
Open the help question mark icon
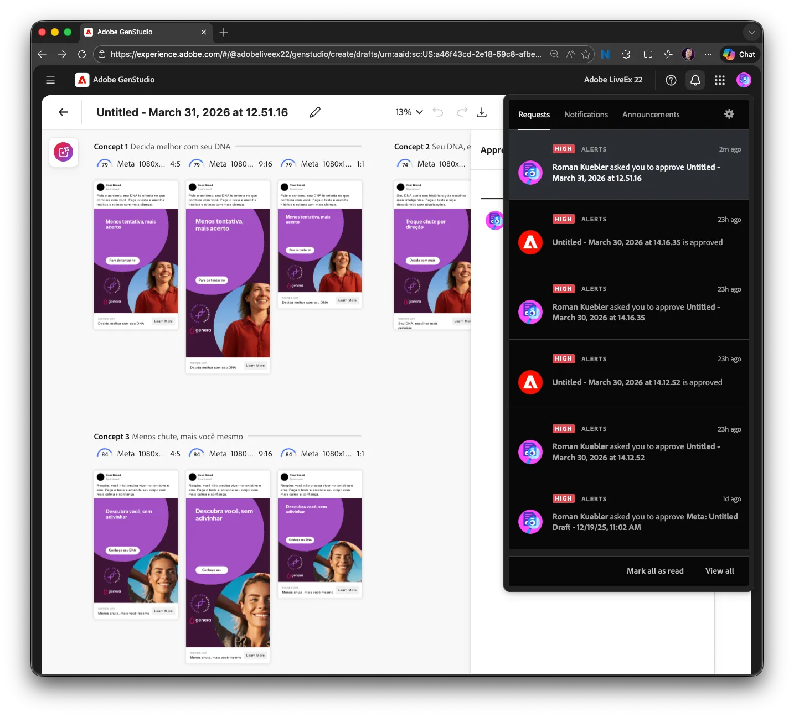(671, 80)
